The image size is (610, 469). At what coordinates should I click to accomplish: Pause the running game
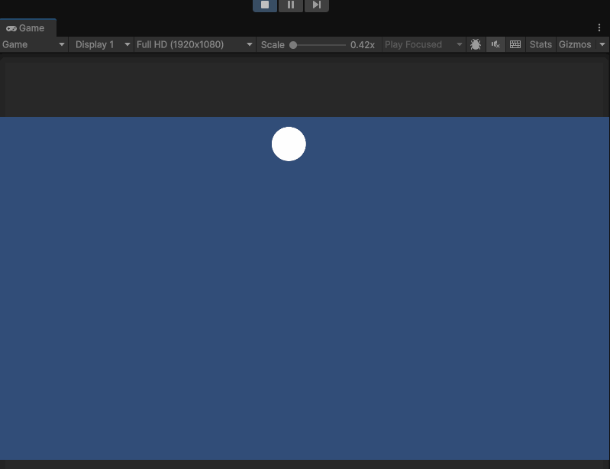point(291,5)
